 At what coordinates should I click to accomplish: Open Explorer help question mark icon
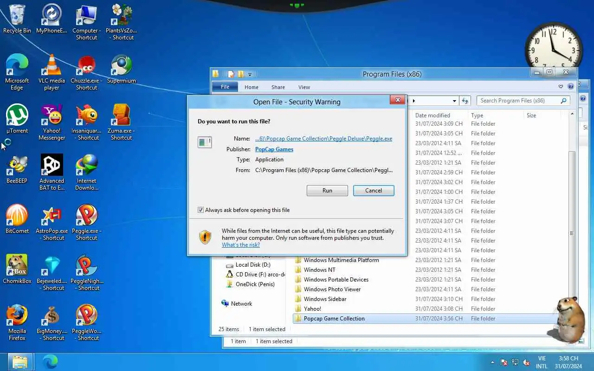click(x=571, y=87)
